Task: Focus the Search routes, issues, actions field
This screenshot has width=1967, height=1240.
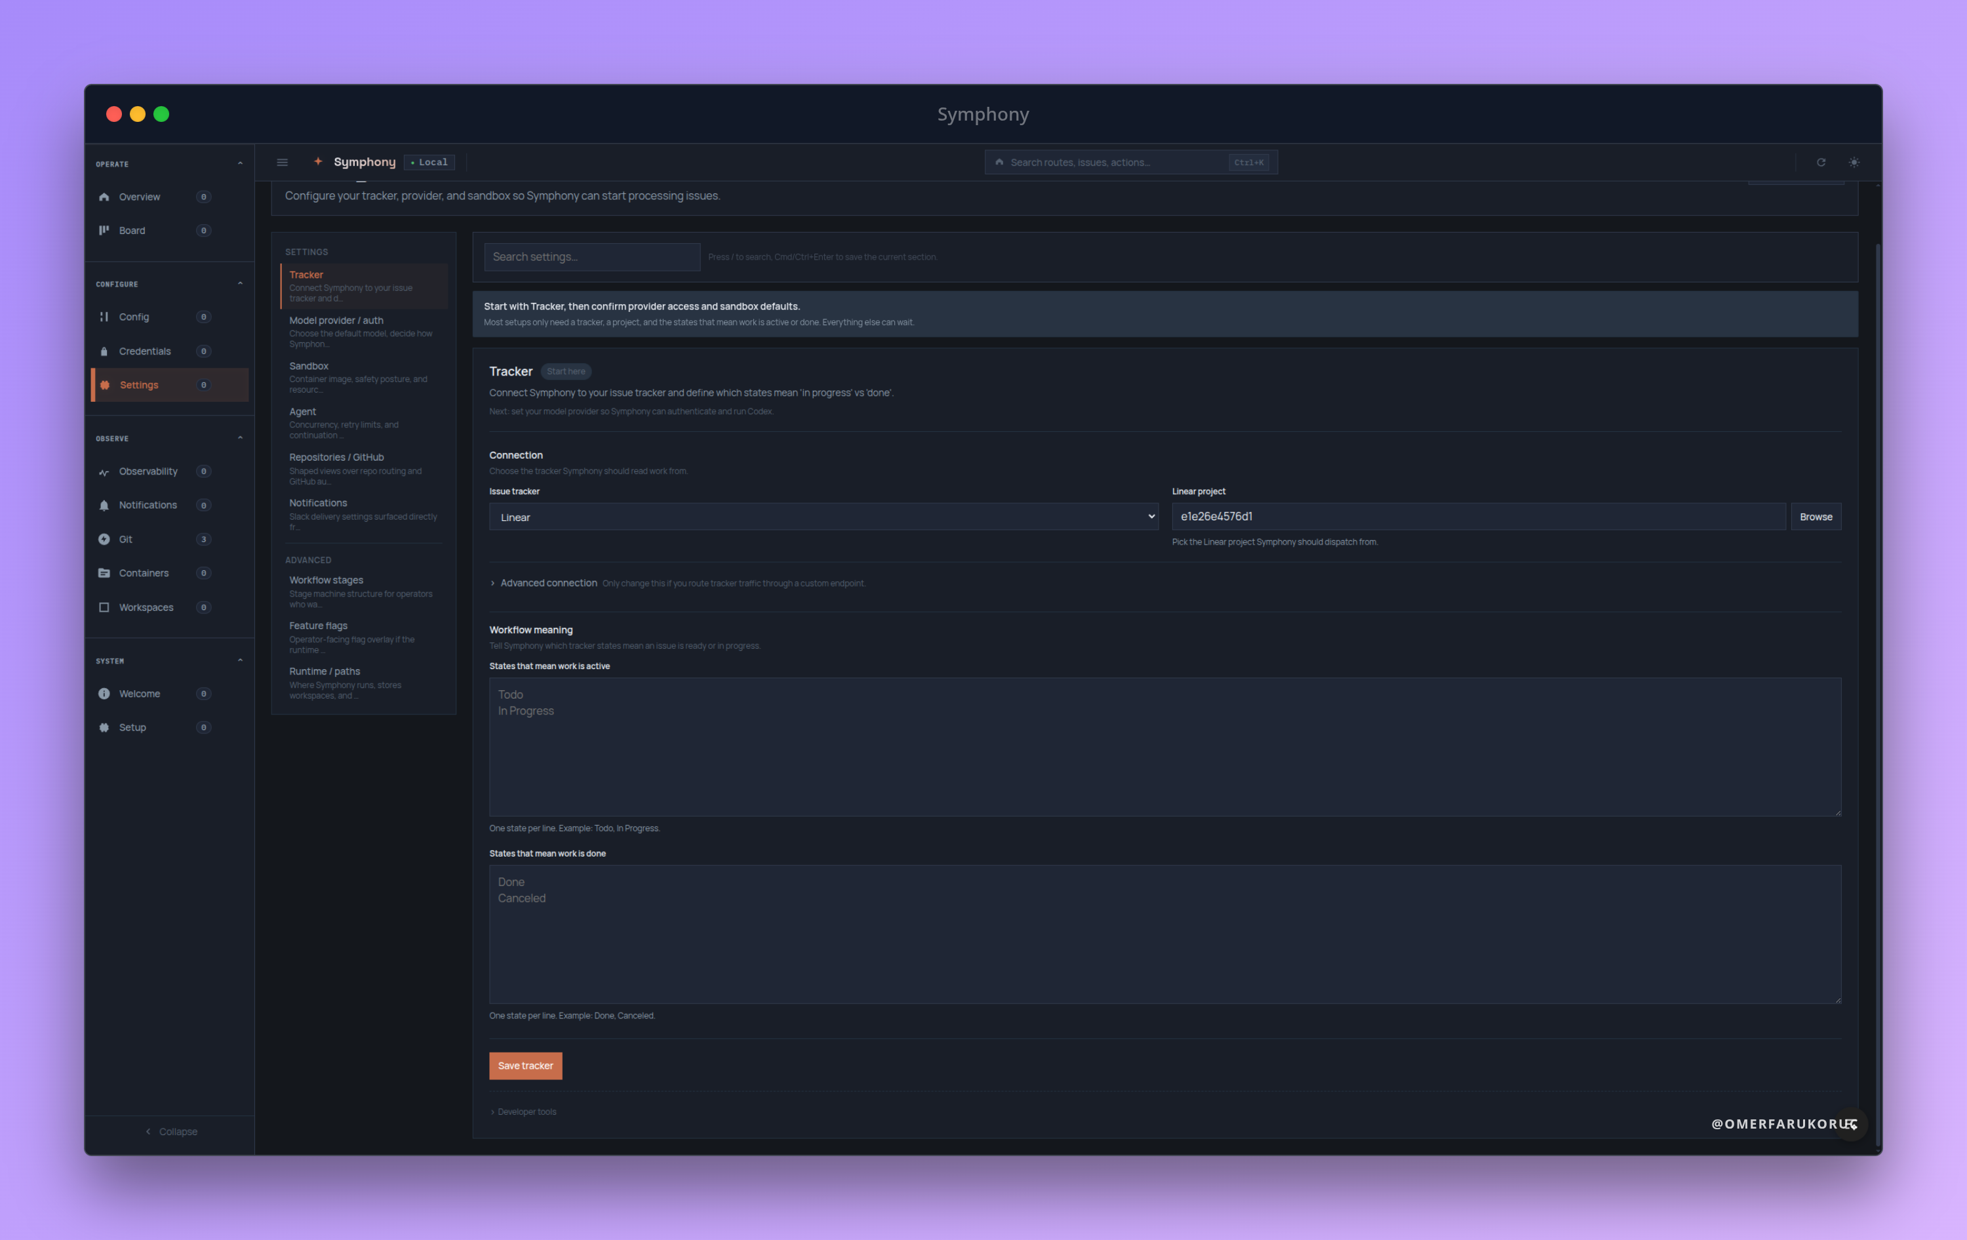Action: click(x=1130, y=163)
